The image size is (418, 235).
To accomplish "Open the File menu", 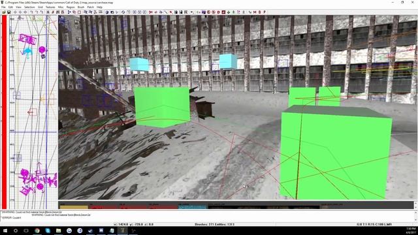I will tap(3, 7).
